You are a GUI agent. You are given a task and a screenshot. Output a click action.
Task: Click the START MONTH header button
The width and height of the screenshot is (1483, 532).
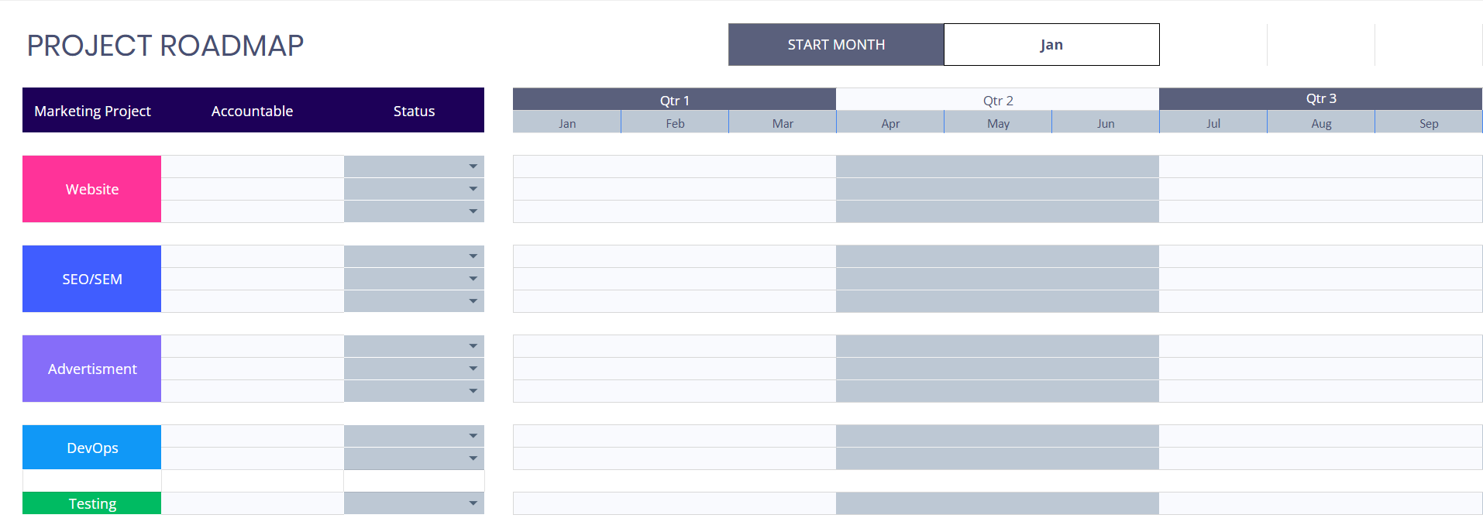(x=835, y=44)
